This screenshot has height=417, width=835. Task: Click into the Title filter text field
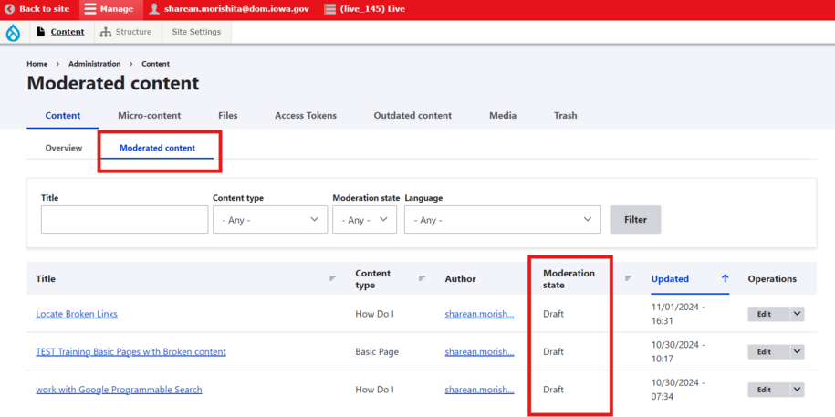pyautogui.click(x=124, y=220)
